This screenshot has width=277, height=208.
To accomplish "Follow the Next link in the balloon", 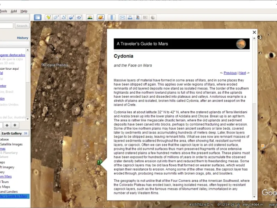I will point(242,73).
